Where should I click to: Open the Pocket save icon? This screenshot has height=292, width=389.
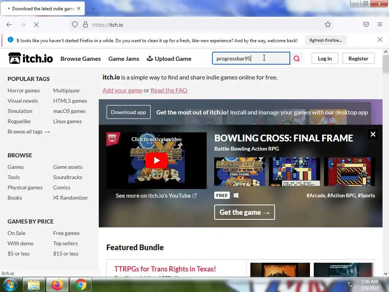(x=366, y=24)
